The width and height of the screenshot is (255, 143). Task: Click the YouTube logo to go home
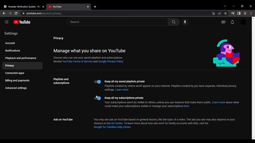(x=22, y=22)
